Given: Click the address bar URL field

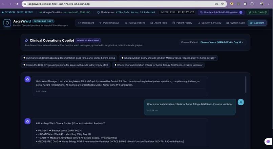Looking at the screenshot, I should [120, 4].
